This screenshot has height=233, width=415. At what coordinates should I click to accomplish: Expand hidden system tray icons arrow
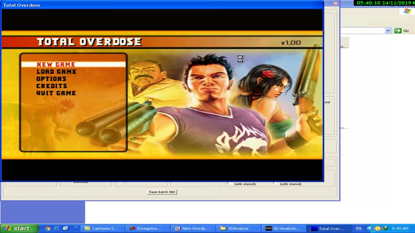click(370, 228)
